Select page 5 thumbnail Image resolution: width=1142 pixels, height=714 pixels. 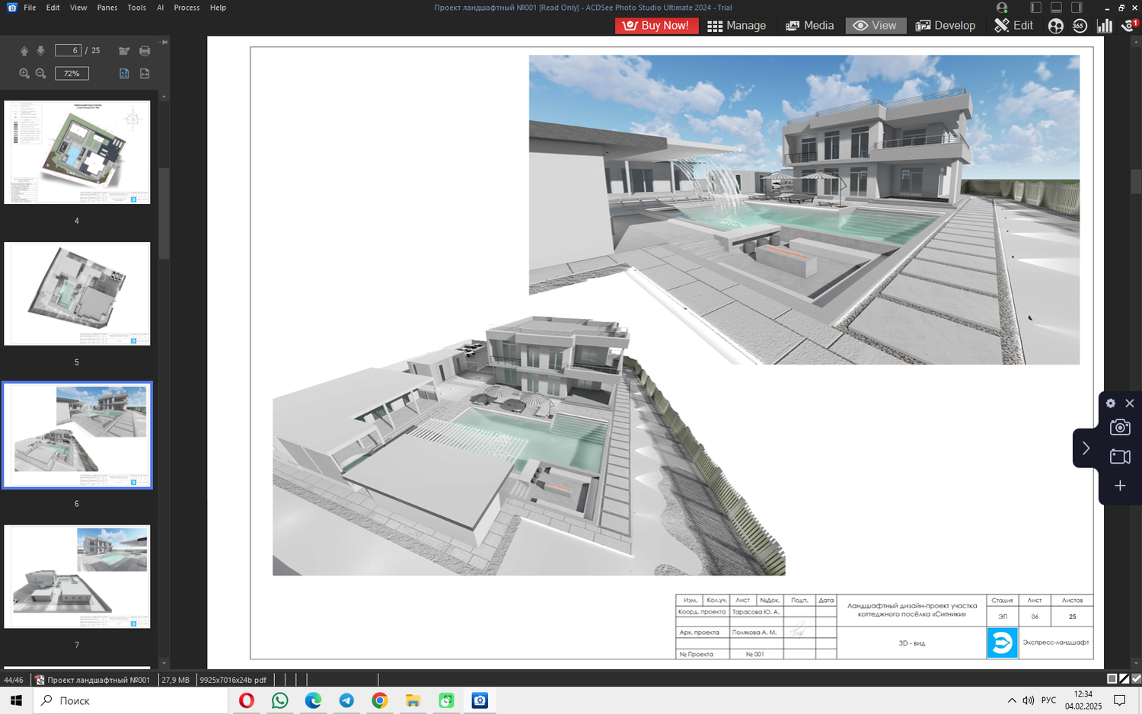pyautogui.click(x=77, y=294)
